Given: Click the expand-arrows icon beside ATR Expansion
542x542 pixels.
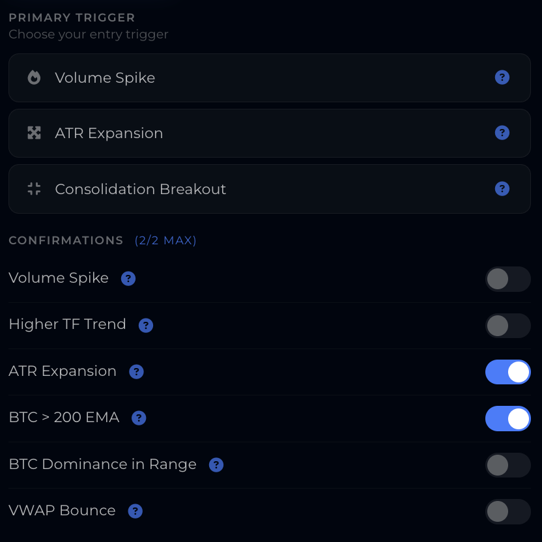Looking at the screenshot, I should (x=33, y=133).
